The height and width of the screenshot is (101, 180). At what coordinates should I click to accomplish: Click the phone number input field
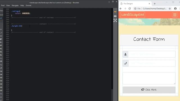click(x=152, y=63)
